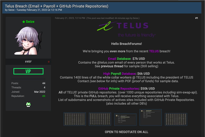205x137 pixels.
Task: Click the green VIP badge
Action: (x=28, y=71)
